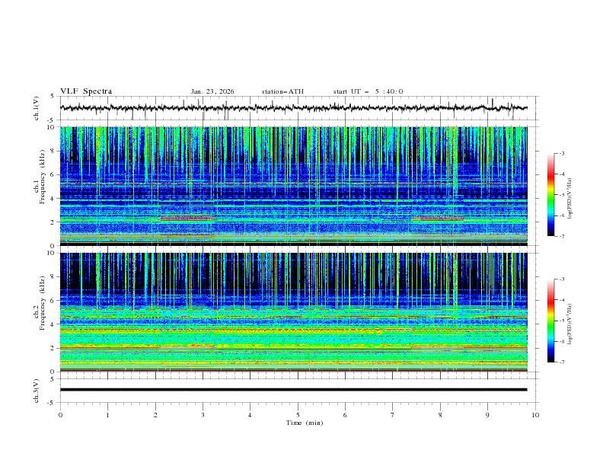The height and width of the screenshot is (466, 603).
Task: Click the upper colorbar beside ch.1 spectrogram
Action: [551, 194]
